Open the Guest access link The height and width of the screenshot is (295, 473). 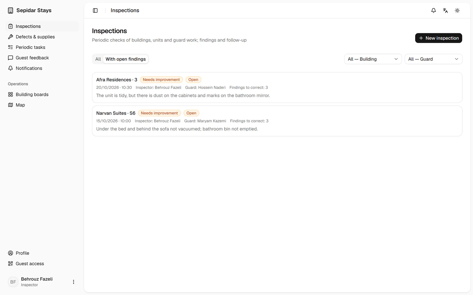click(x=42, y=264)
